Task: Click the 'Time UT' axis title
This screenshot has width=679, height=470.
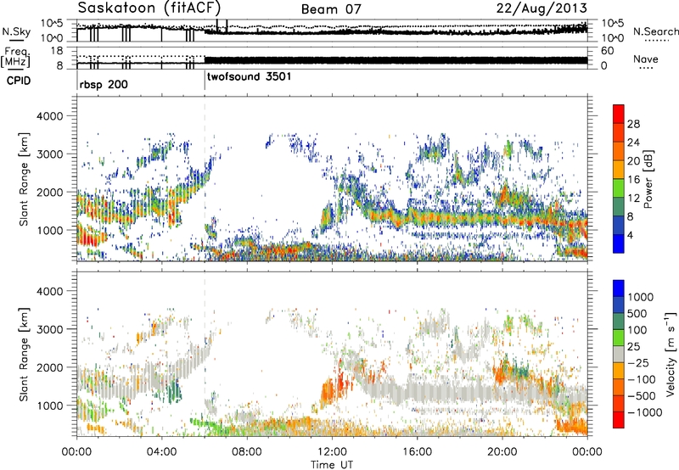Action: (x=332, y=464)
